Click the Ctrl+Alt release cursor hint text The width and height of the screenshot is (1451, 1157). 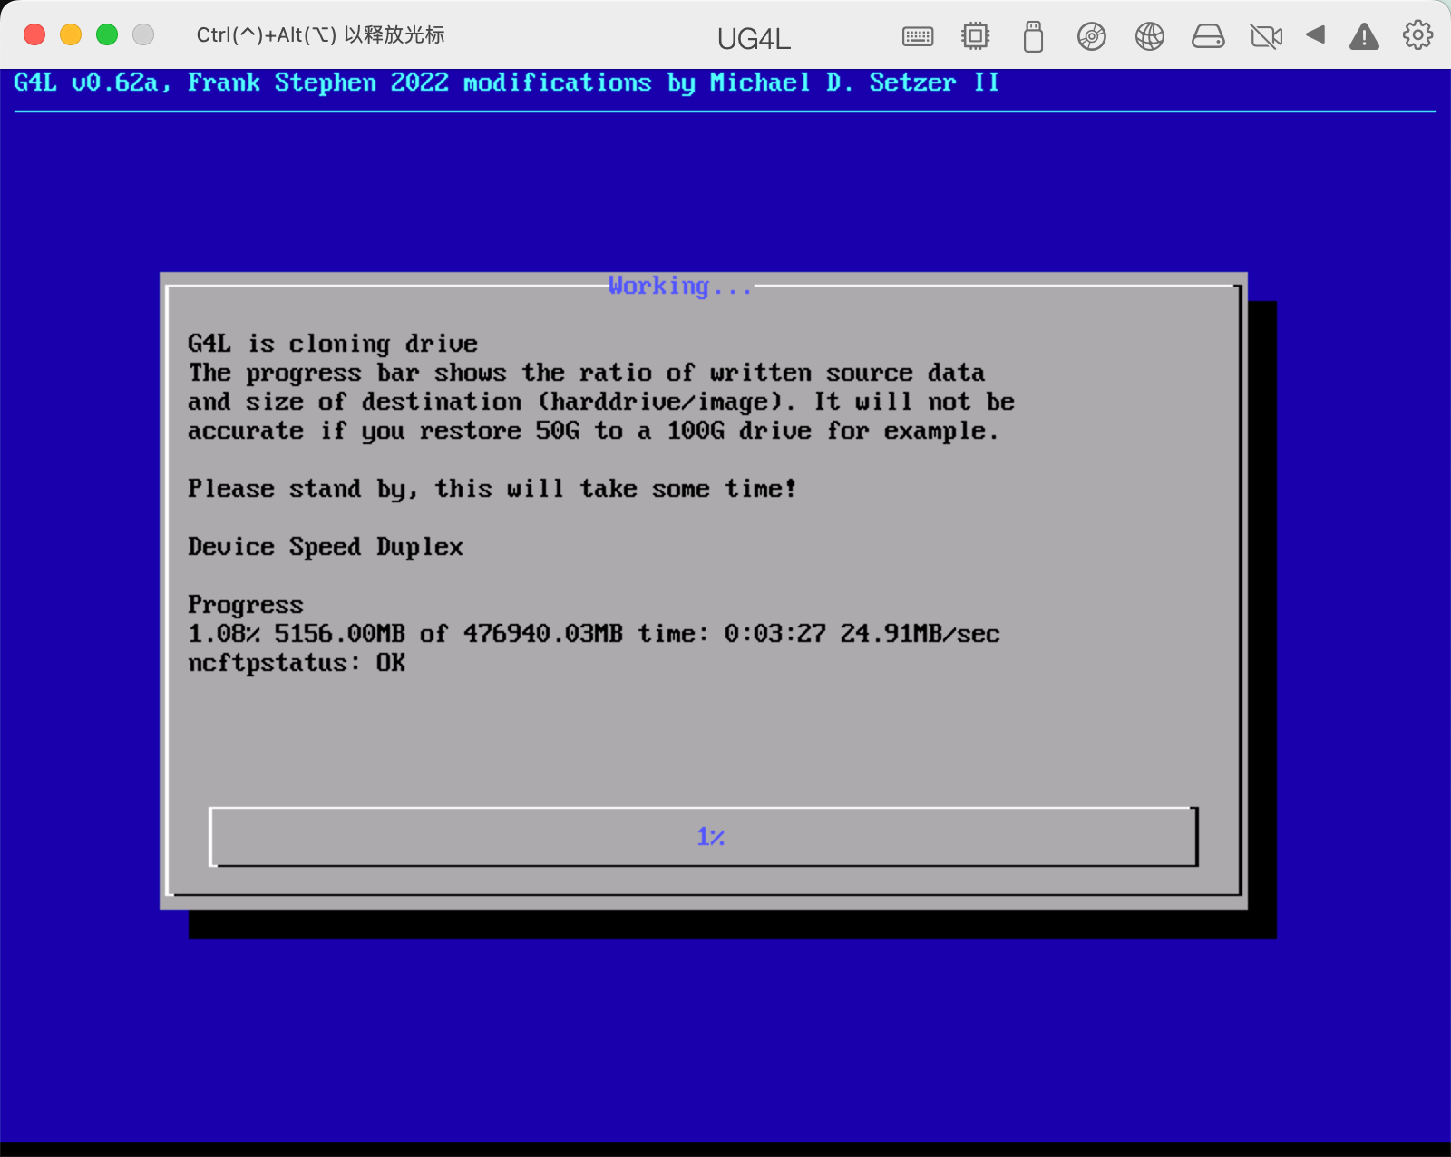pyautogui.click(x=320, y=34)
